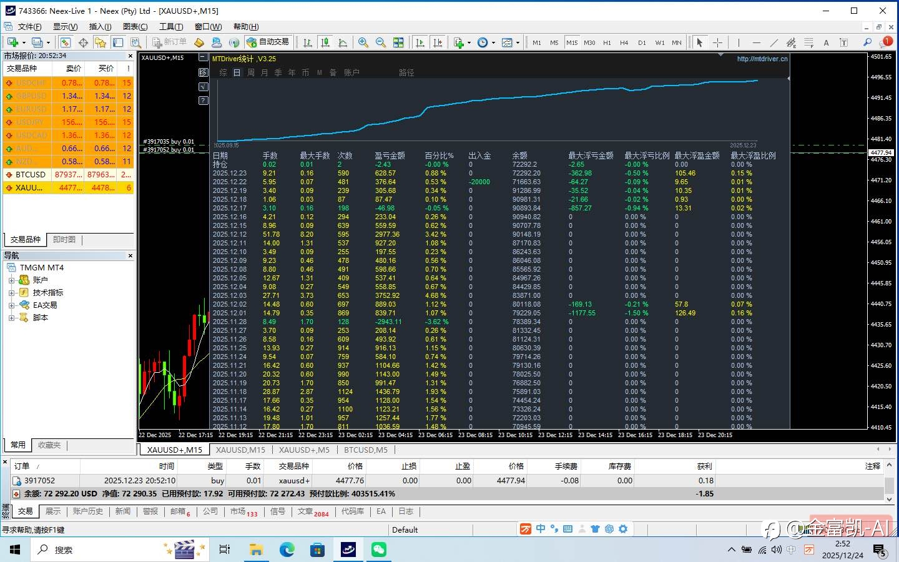Switch chart to candlestick display

[x=325, y=42]
